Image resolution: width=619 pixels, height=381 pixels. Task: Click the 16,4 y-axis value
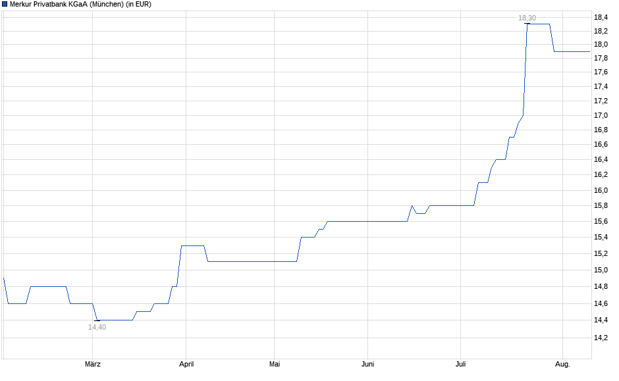coord(601,160)
